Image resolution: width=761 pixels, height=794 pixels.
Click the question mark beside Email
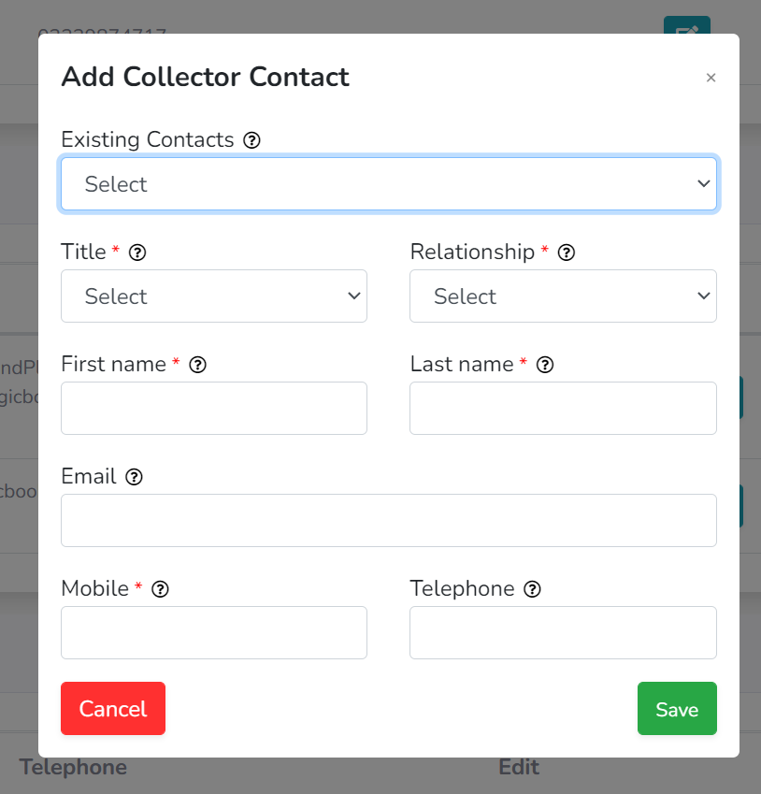pyautogui.click(x=134, y=477)
